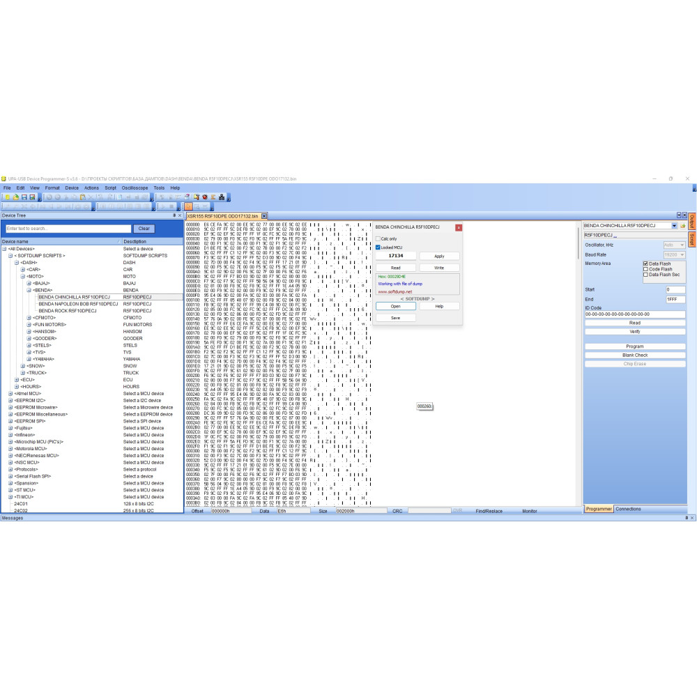Viewport: 697px width, 697px height.
Task: Open the Oscilloscope menu
Action: [x=135, y=188]
